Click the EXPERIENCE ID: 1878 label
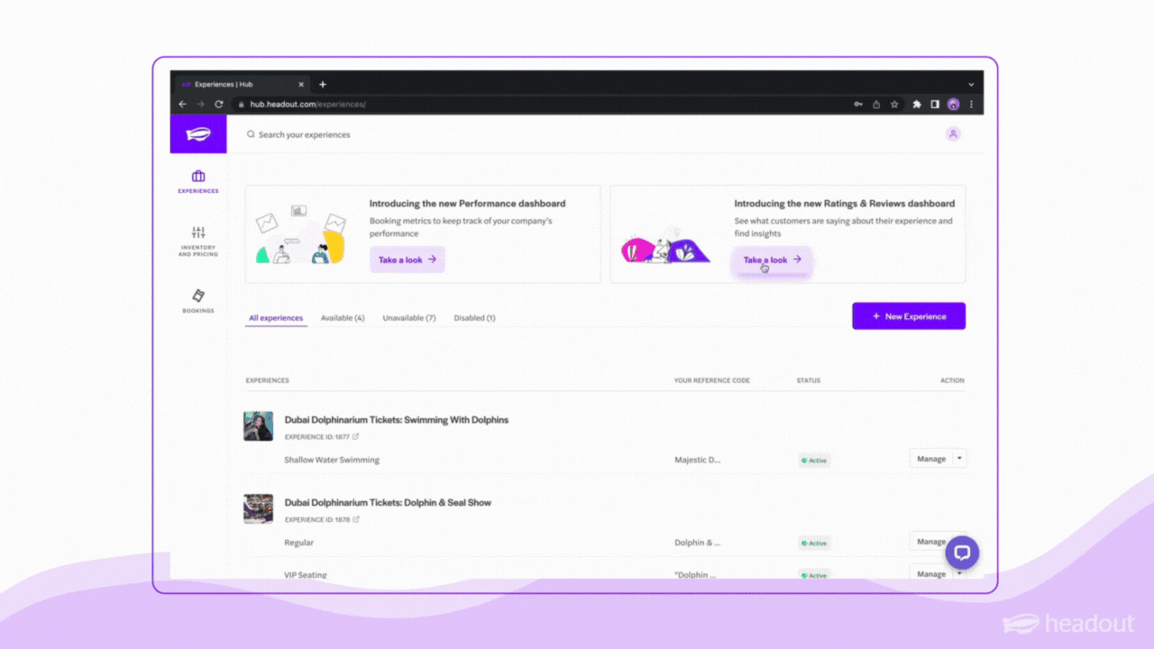 point(316,520)
